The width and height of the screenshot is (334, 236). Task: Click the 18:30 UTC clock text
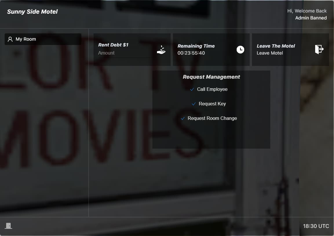coord(316,226)
